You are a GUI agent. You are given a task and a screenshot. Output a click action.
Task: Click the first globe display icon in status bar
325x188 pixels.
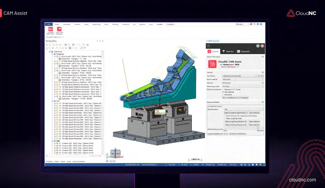click(x=241, y=165)
